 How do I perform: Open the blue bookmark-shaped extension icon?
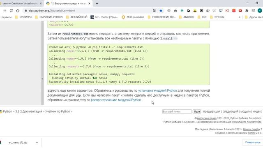click(221, 11)
